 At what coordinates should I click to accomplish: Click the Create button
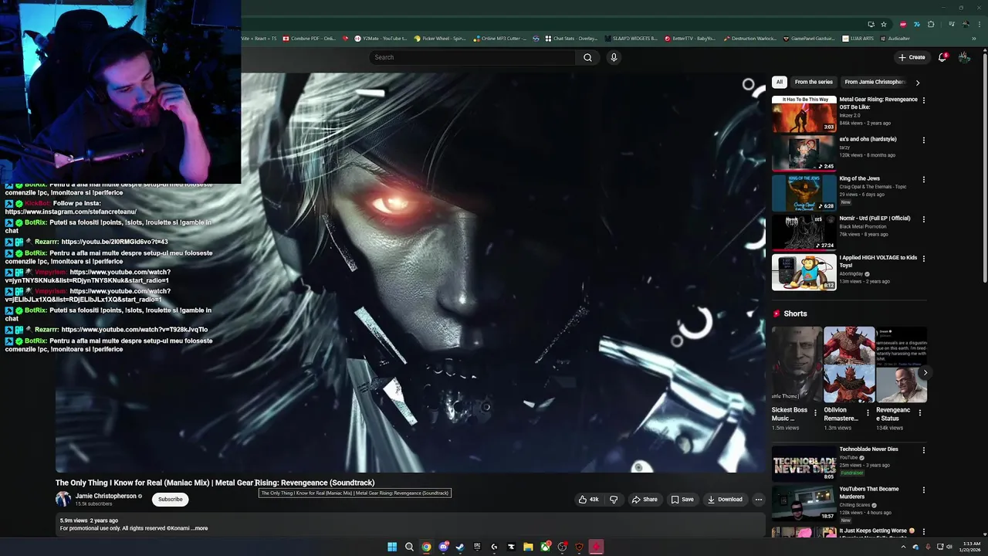pos(912,57)
